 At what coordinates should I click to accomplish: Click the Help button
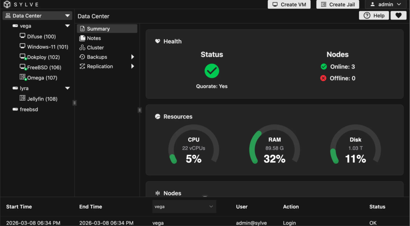(x=374, y=16)
